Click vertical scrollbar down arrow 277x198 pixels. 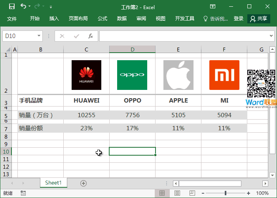click(272, 175)
